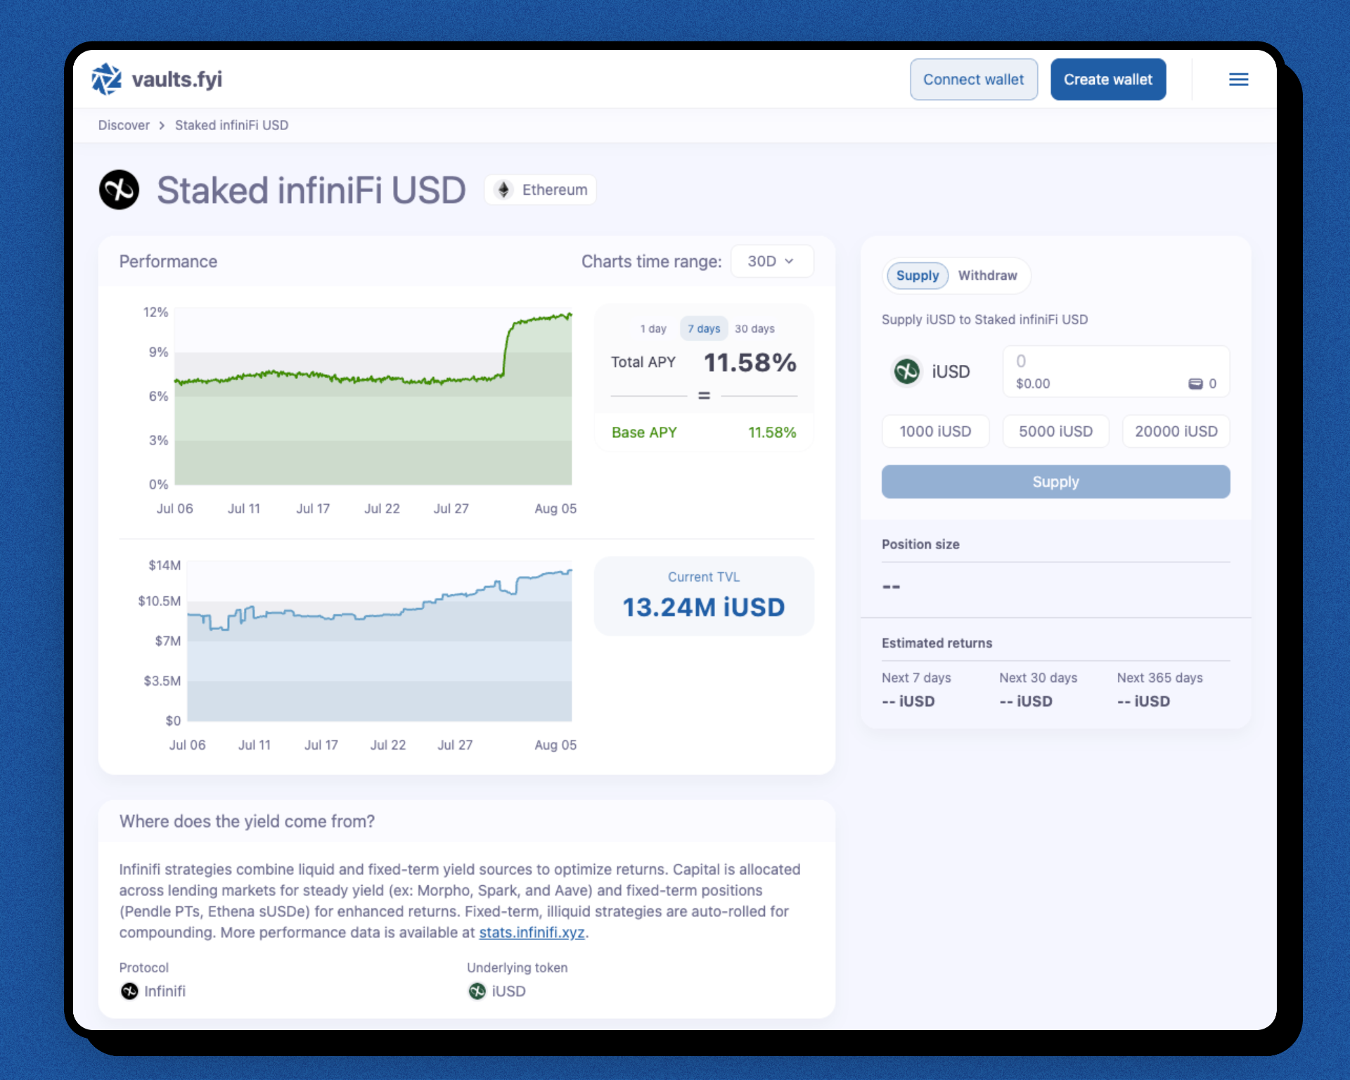The height and width of the screenshot is (1080, 1350).
Task: Click the Next 30 days label
Action: click(x=1038, y=678)
